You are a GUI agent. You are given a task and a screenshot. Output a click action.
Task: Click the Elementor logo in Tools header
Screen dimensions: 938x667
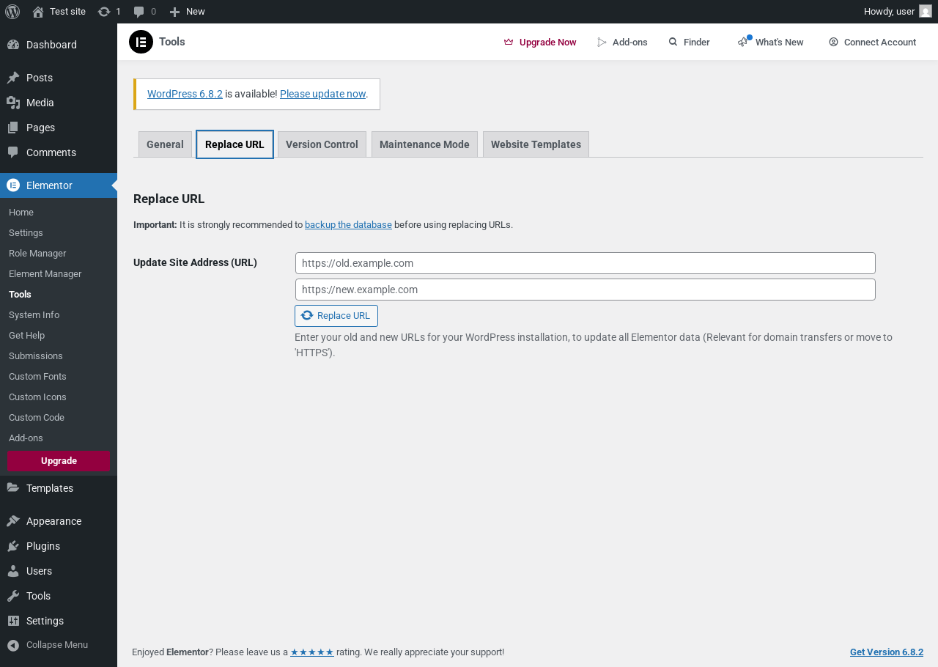(x=141, y=42)
